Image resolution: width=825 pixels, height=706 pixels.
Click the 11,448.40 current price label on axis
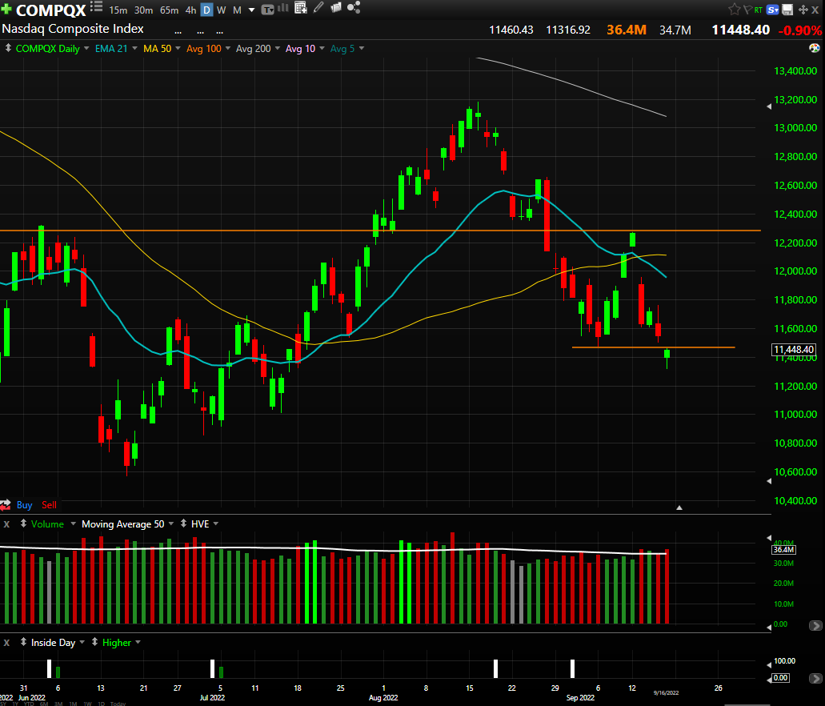[794, 350]
